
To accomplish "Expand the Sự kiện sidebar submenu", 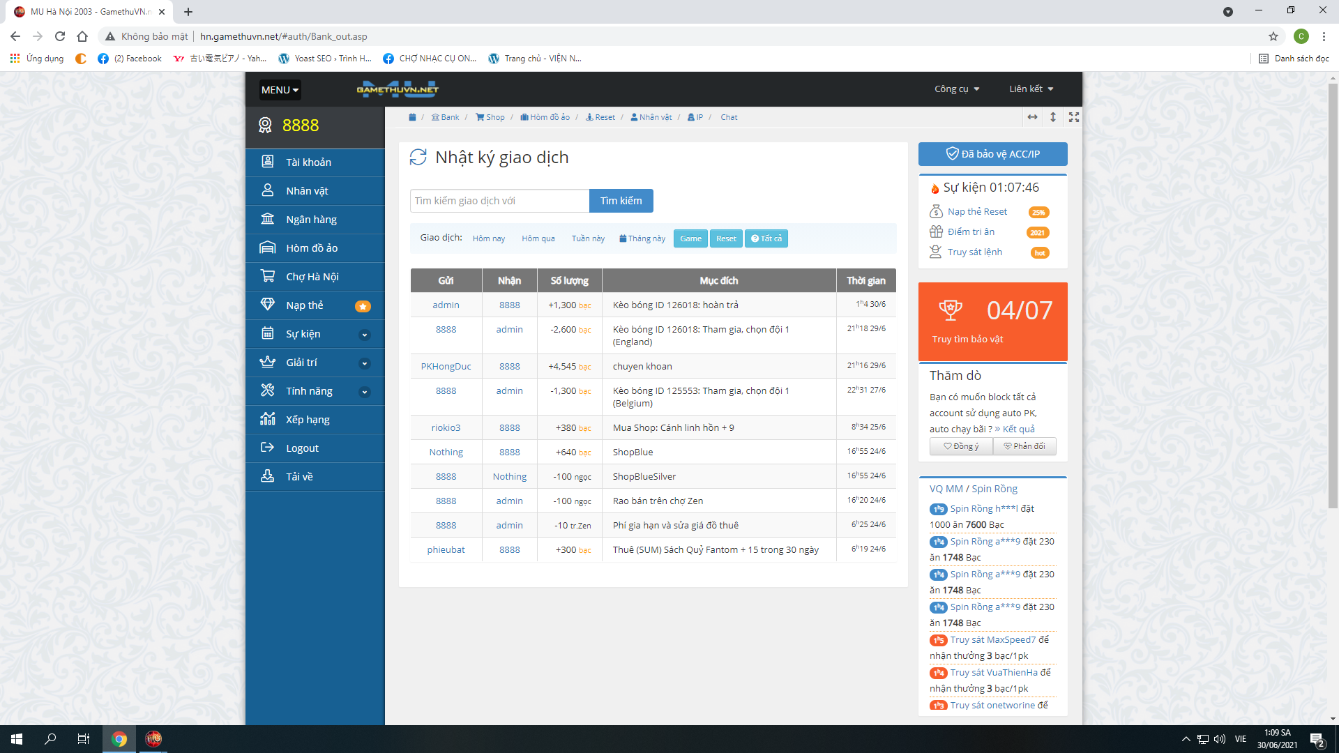I will (x=364, y=335).
